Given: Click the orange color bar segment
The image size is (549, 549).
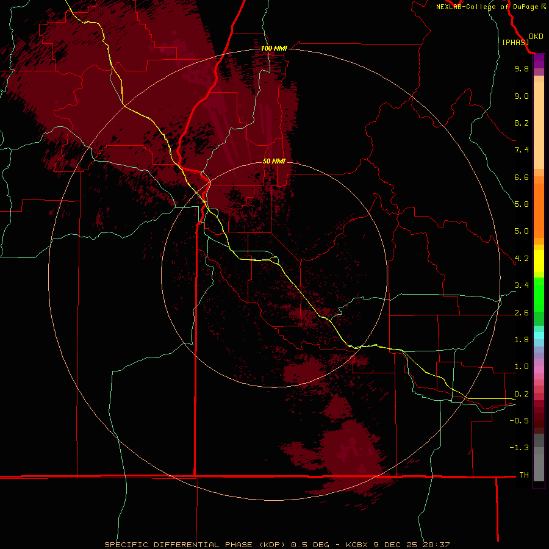Looking at the screenshot, I should [x=539, y=211].
